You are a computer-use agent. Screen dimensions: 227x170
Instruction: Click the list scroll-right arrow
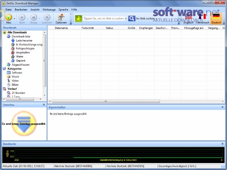(x=223, y=101)
